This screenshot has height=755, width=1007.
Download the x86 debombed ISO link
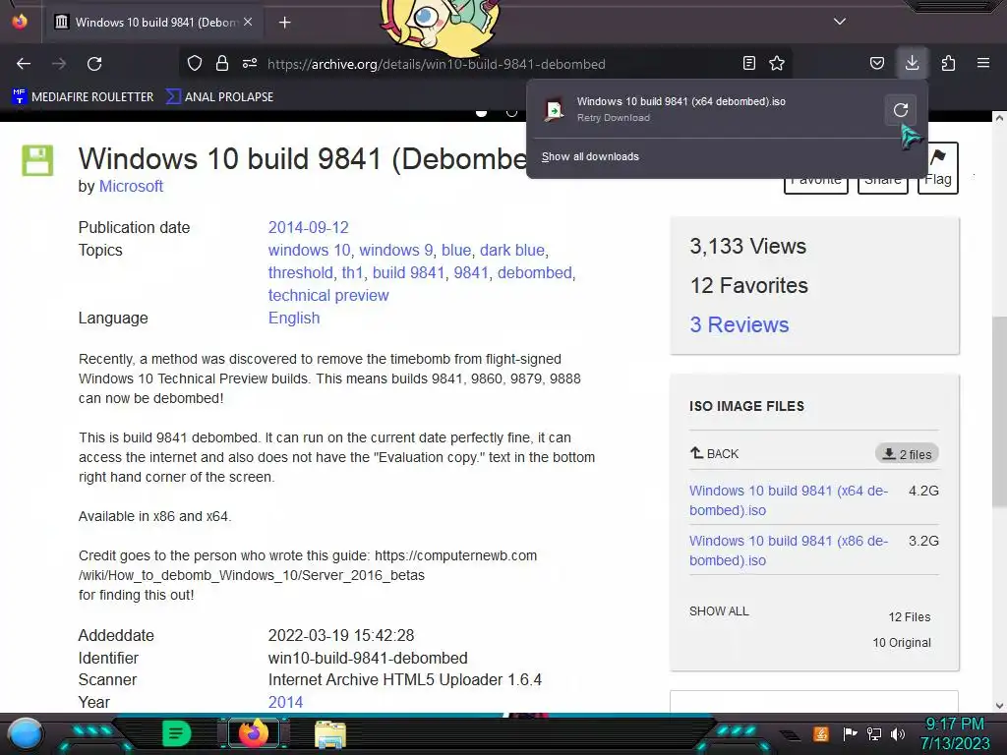[x=789, y=551]
